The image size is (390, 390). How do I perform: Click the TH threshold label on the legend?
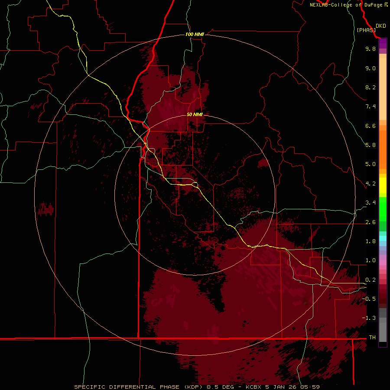coord(372,338)
